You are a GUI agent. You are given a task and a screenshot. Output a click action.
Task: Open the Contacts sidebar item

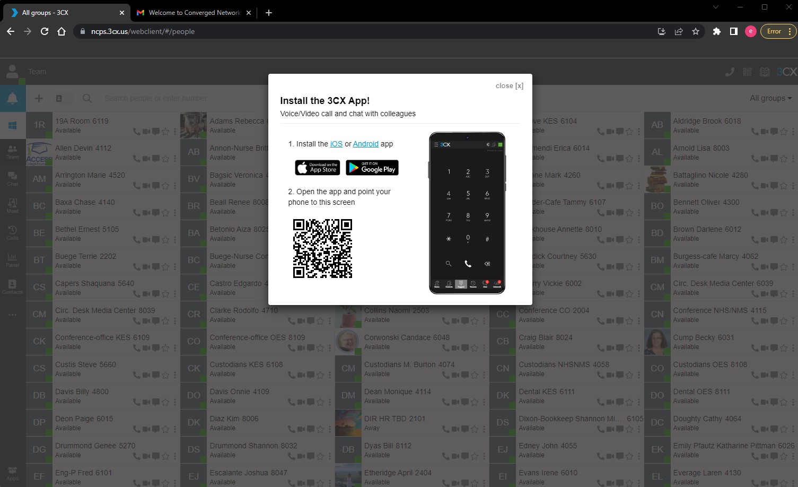pos(13,288)
